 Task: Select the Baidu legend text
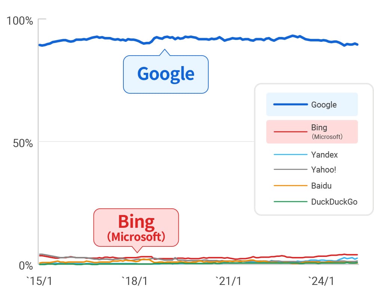coord(321,186)
